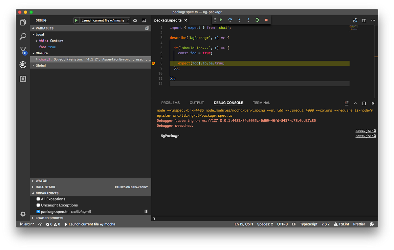Image resolution: width=394 pixels, height=250 pixels.
Task: Toggle the breakpoint on line 8
Action: 154,63
